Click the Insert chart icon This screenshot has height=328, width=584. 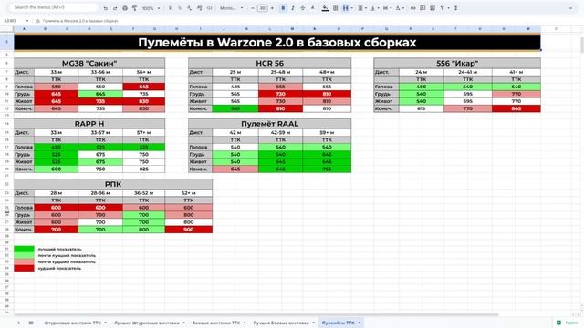pos(432,8)
